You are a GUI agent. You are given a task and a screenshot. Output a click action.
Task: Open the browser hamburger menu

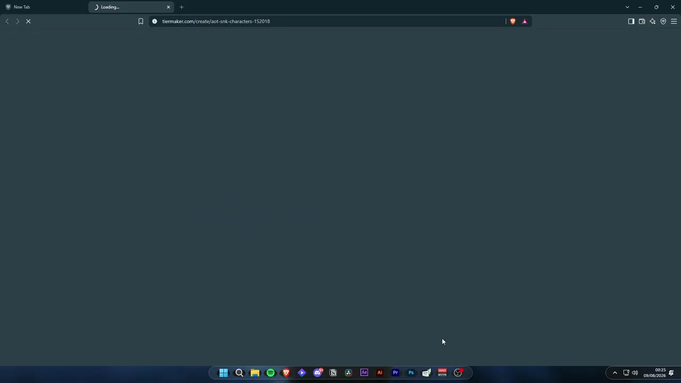point(674,21)
